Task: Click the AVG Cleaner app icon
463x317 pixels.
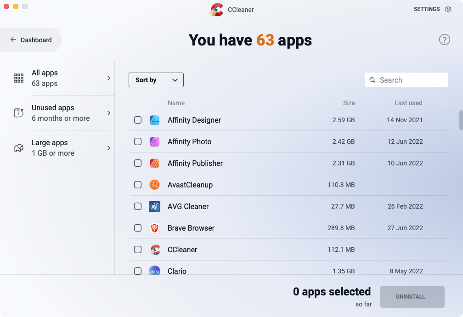Action: click(x=154, y=206)
